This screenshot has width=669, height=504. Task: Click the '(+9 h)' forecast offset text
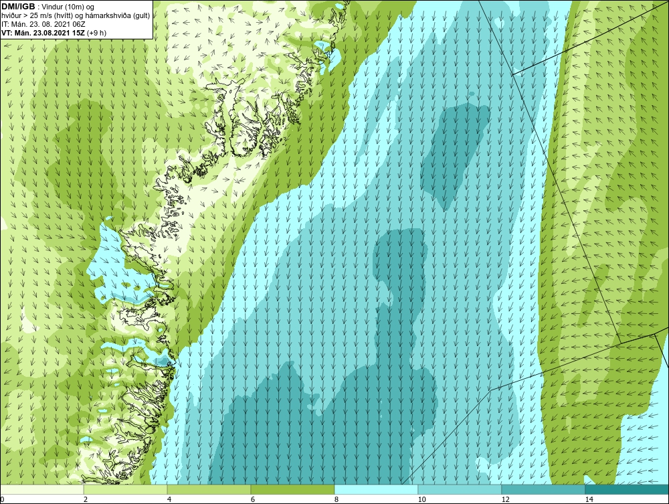pyautogui.click(x=96, y=33)
